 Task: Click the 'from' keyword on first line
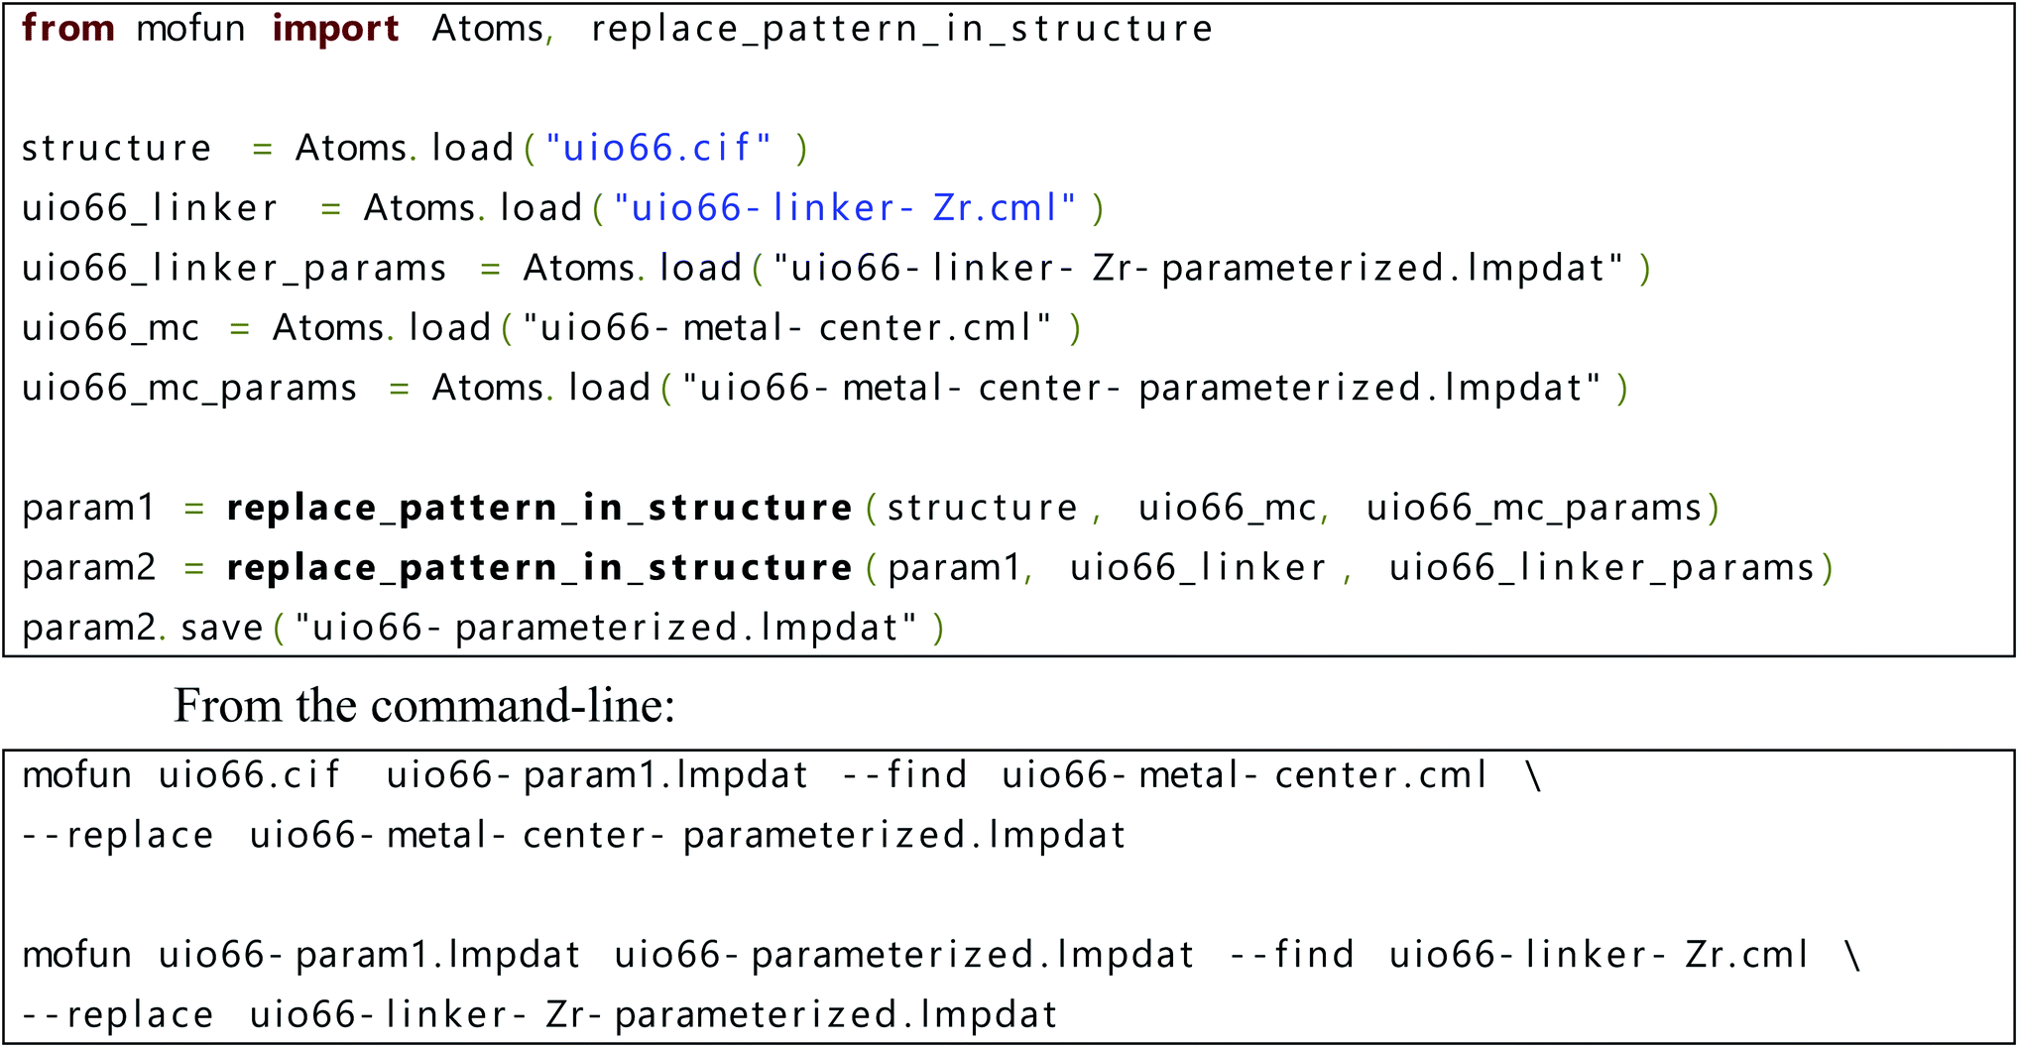(x=68, y=29)
